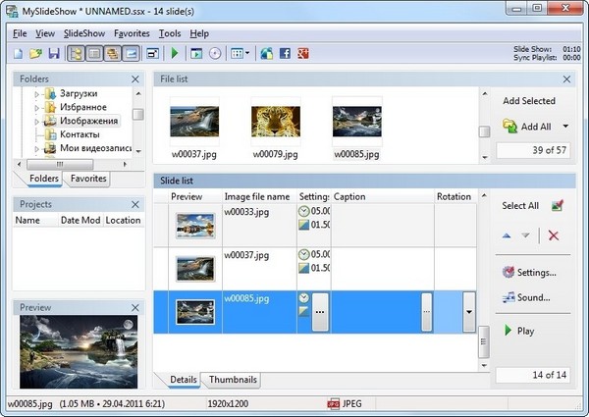Click the Sound... button
Image resolution: width=589 pixels, height=417 pixels.
526,297
